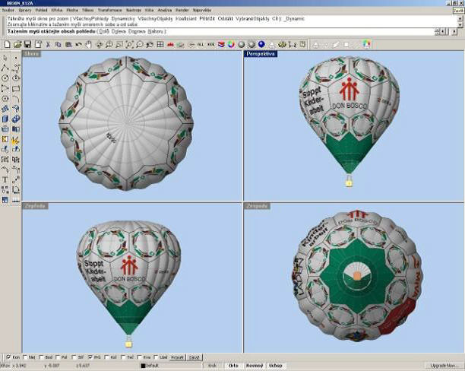This screenshot has width=465, height=371.
Task: Open the Layers stack icon
Action: 221,45
